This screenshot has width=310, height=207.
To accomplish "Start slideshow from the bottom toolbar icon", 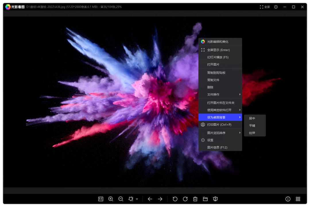I will [x=215, y=199].
